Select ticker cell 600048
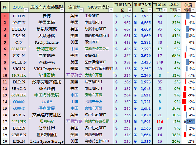This screenshot has height=145, width=196. pyautogui.click(x=19, y=109)
